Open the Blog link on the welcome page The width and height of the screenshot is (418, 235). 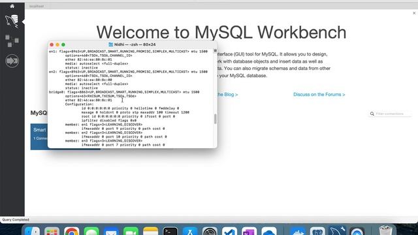(227, 95)
